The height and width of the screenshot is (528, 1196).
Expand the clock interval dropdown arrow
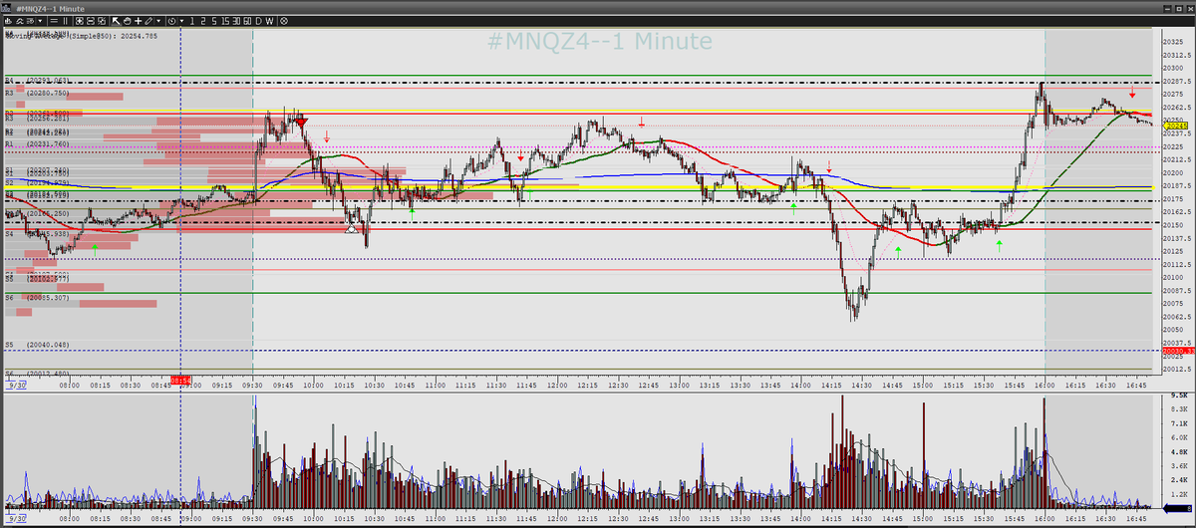pyautogui.click(x=181, y=21)
